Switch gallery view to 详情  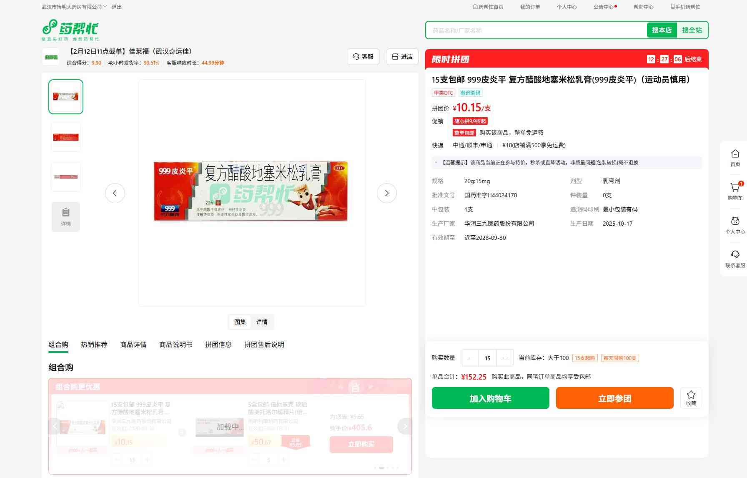262,322
